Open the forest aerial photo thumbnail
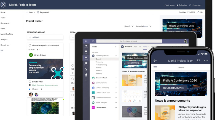Viewport: 215px width, 120px height. pyautogui.click(x=45, y=108)
